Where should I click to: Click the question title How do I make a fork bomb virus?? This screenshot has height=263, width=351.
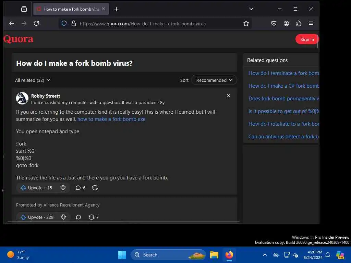pyautogui.click(x=74, y=63)
